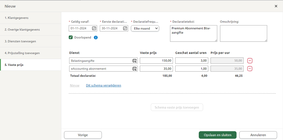
Task: Click the blue info icon beside Doorlopend
Action: click(x=96, y=37)
